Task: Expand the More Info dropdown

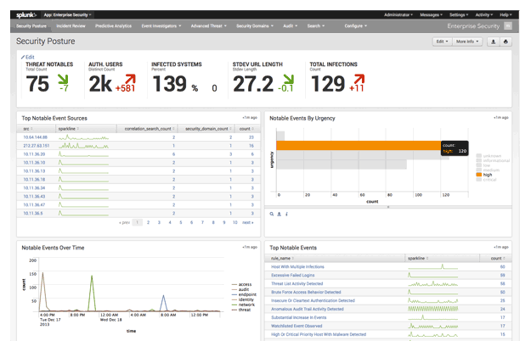Action: 467,41
